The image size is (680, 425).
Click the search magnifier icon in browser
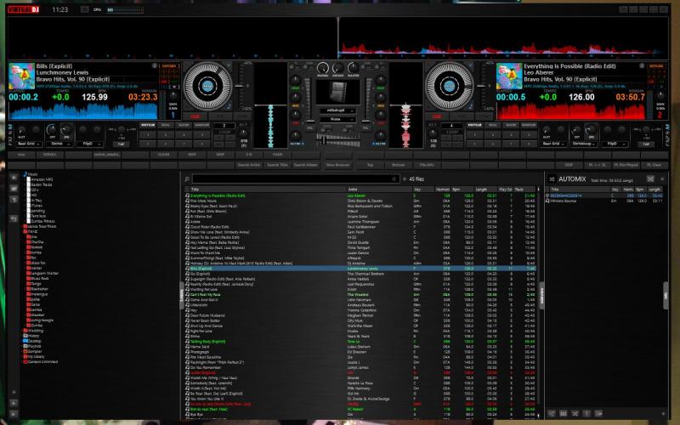187,178
